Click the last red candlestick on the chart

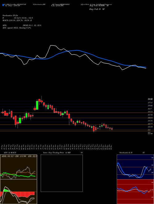tap(112, 129)
